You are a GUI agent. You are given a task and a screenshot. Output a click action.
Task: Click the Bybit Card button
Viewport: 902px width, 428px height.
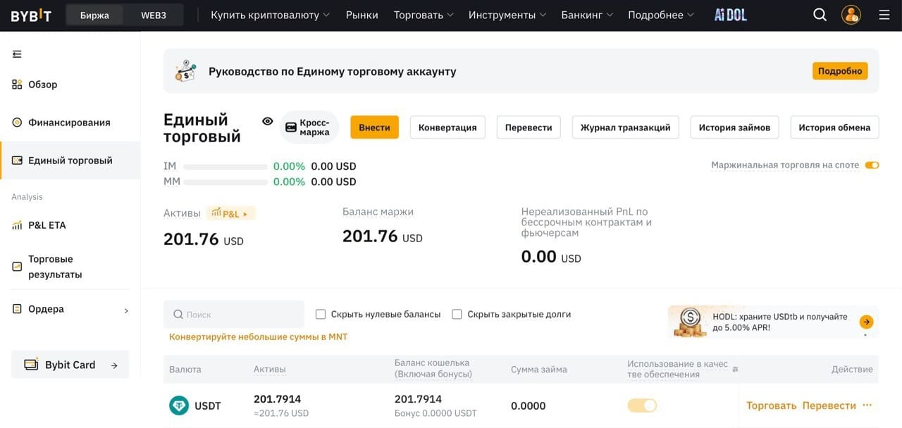[70, 365]
